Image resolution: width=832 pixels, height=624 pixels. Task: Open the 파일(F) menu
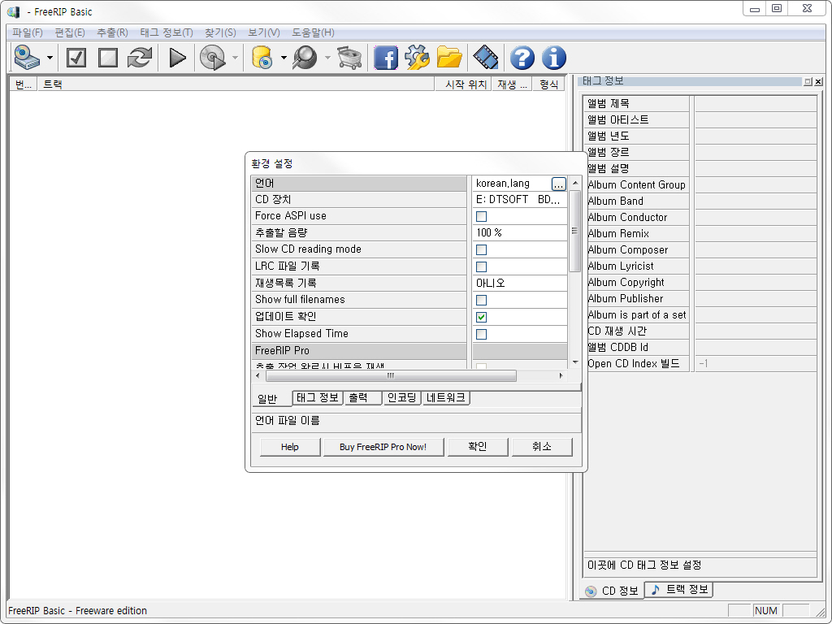point(28,32)
